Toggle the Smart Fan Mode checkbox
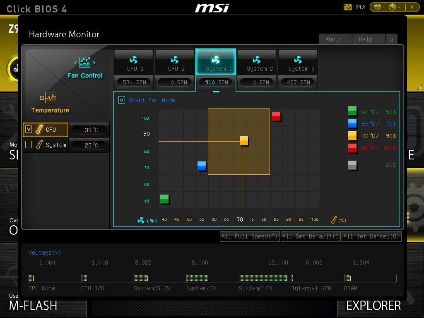Image resolution: width=424 pixels, height=318 pixels. [122, 100]
